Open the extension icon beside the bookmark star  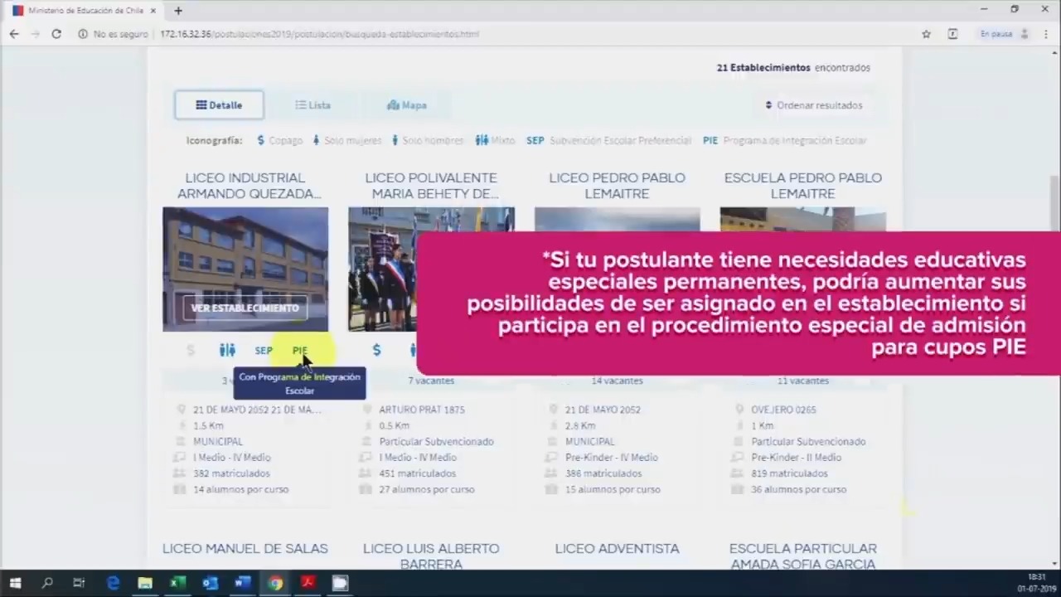tap(952, 34)
